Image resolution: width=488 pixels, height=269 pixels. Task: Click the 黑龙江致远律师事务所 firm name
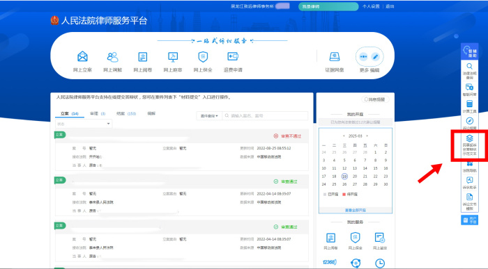pyautogui.click(x=252, y=6)
